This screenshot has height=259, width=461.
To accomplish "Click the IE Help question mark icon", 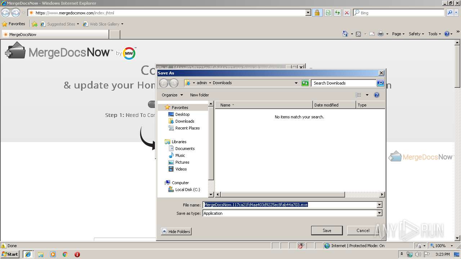I will pyautogui.click(x=447, y=34).
